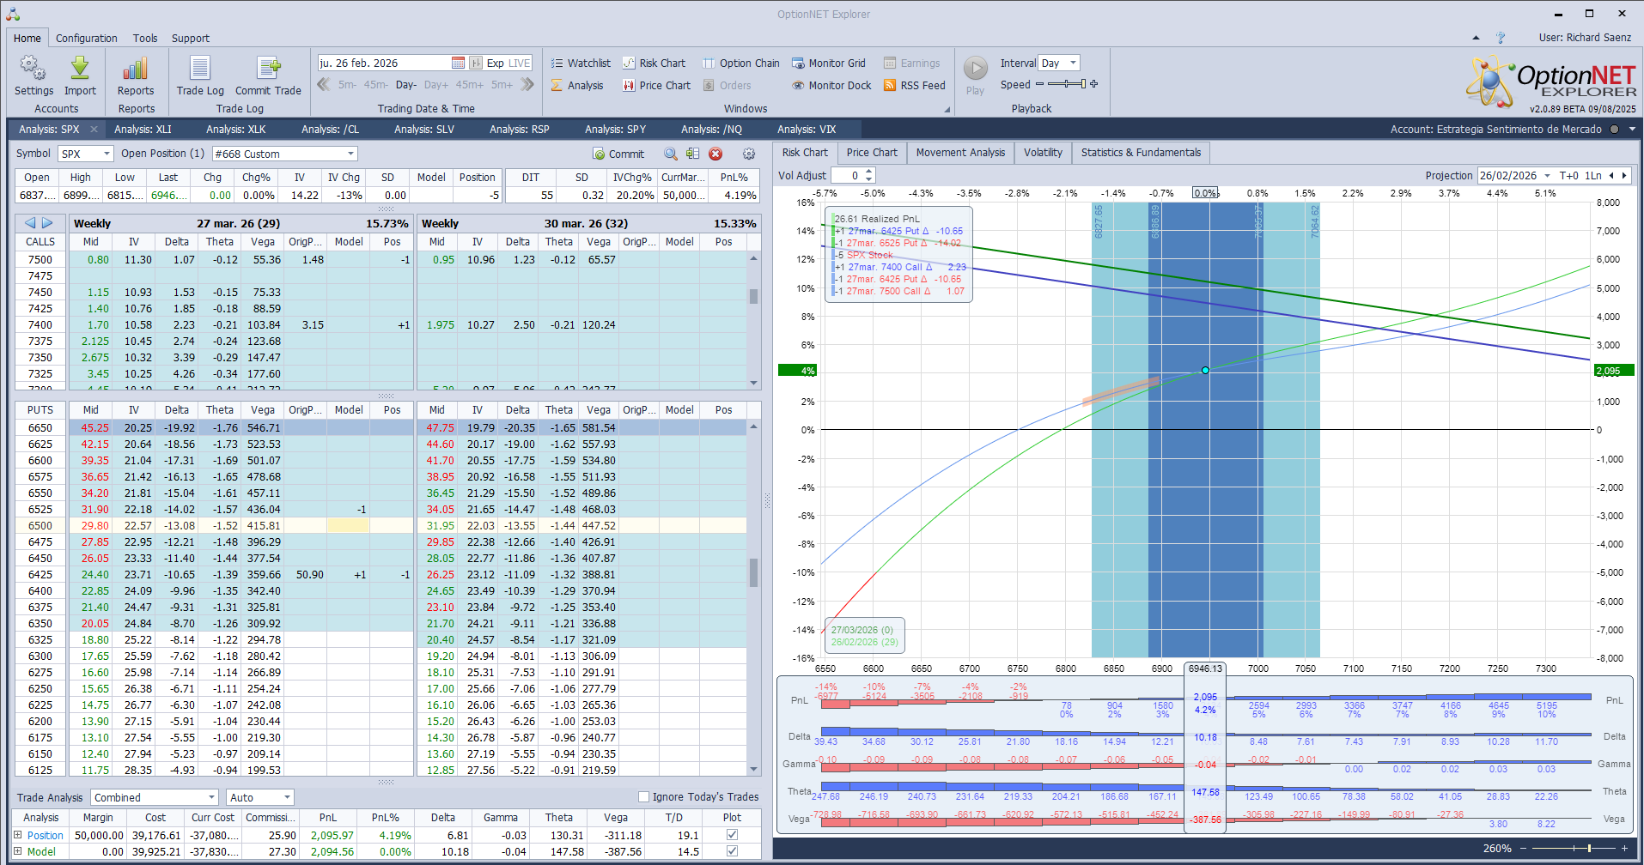Toggle the Exp expiration mode

tap(495, 63)
